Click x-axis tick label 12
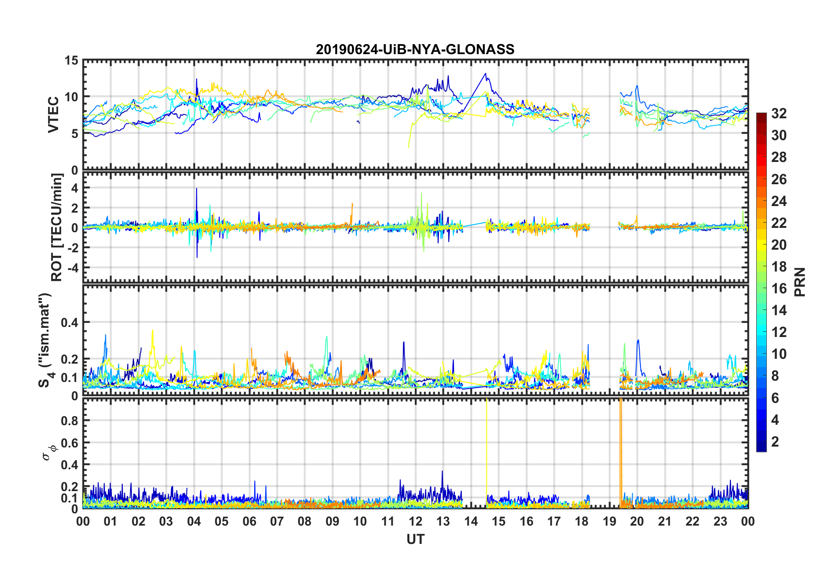This screenshot has height=564, width=831. click(x=415, y=521)
